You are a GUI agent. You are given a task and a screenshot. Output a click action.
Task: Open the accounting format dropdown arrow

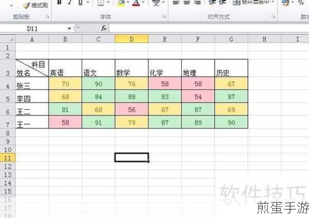tap(293, 3)
